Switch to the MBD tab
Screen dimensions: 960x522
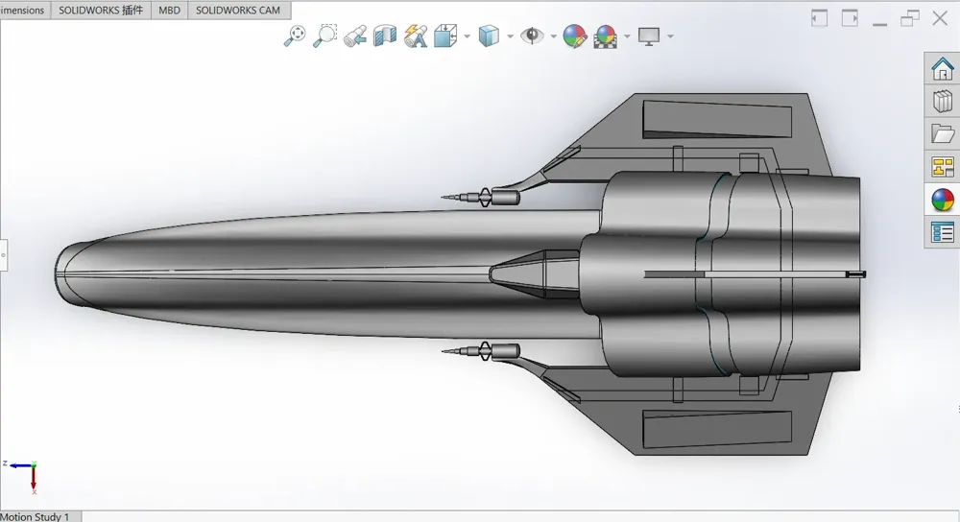coord(170,11)
